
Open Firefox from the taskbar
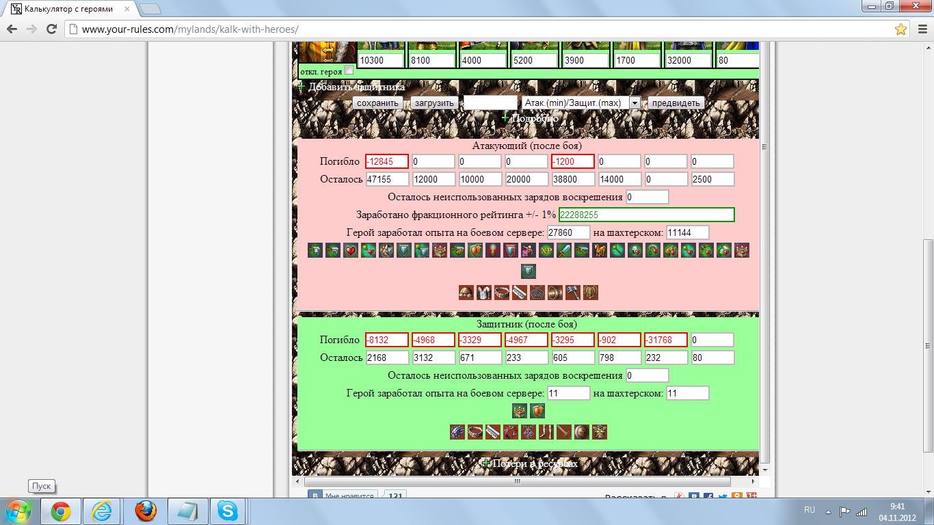coord(145,511)
